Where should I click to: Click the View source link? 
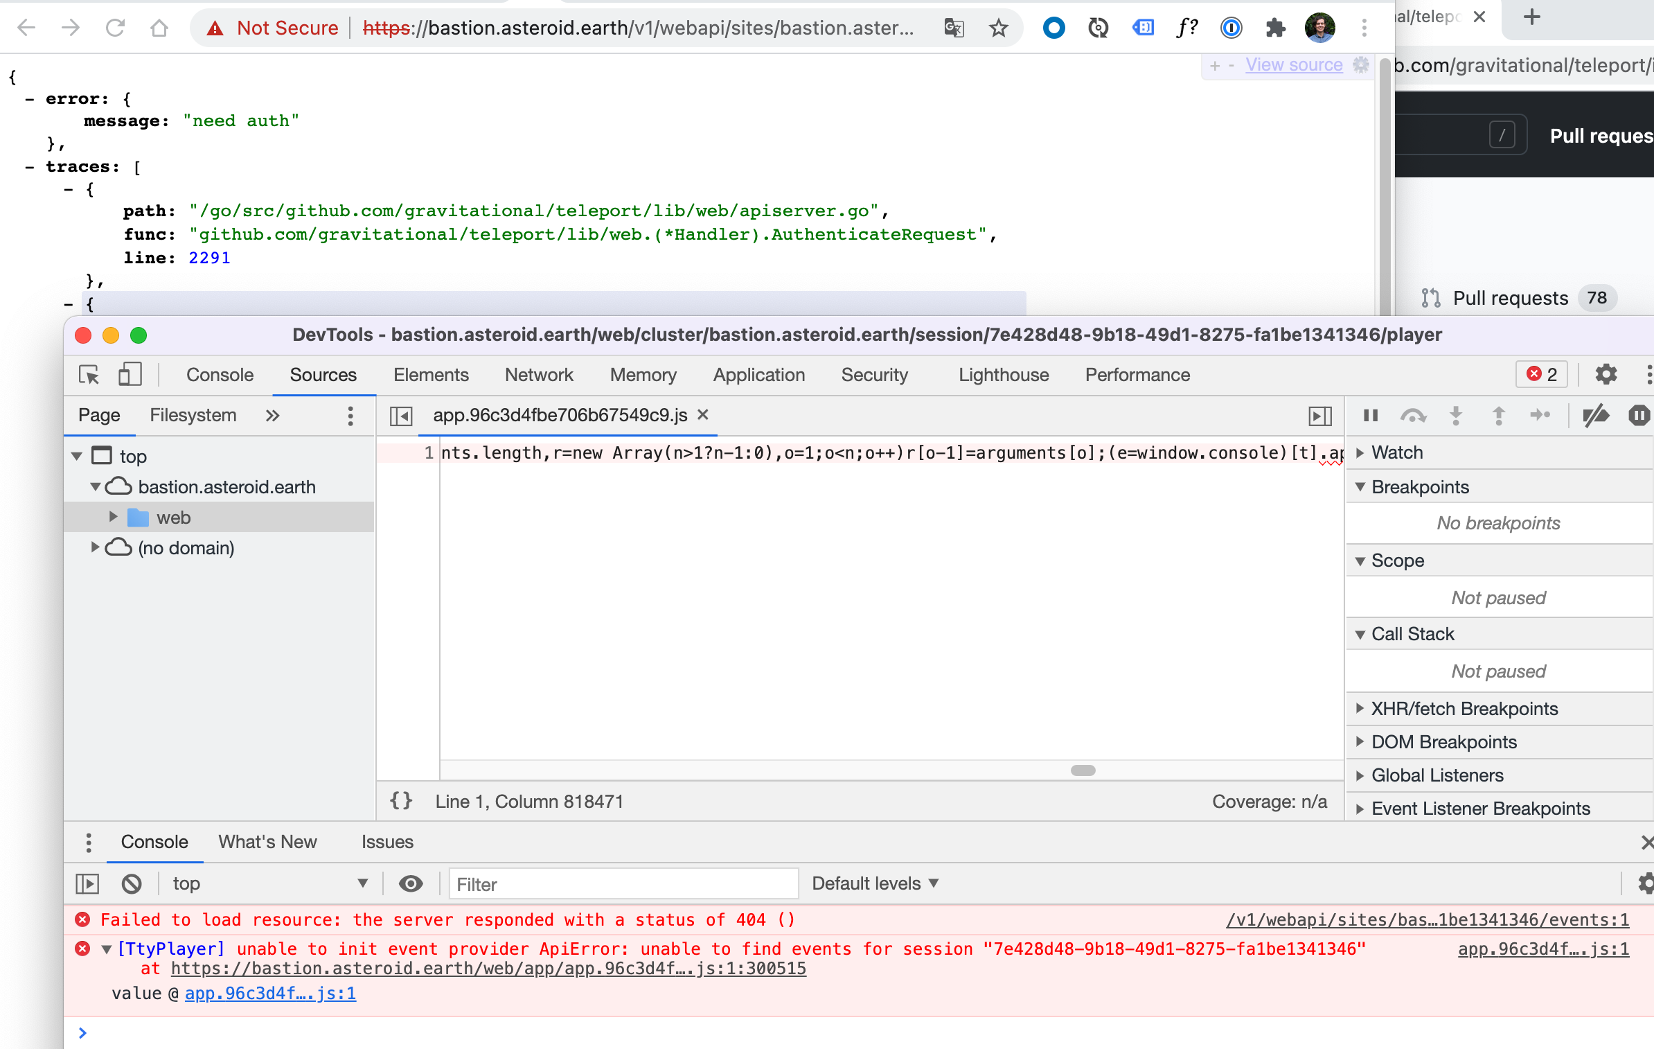point(1295,64)
